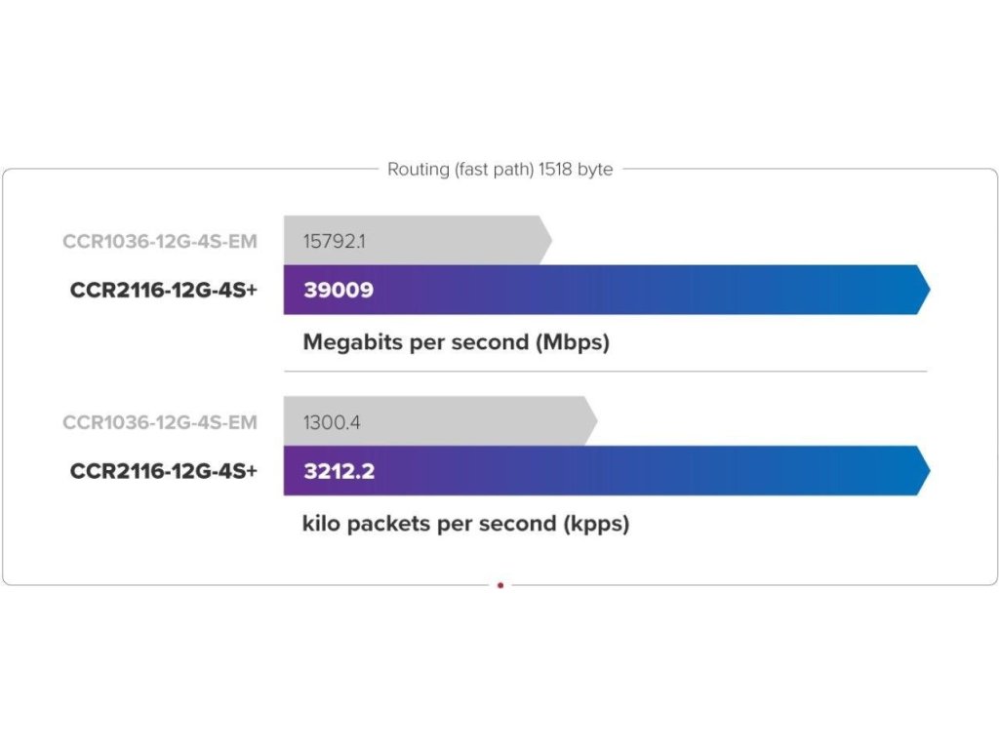
Task: Click "(fast path)" in the chart title
Action: (x=492, y=170)
